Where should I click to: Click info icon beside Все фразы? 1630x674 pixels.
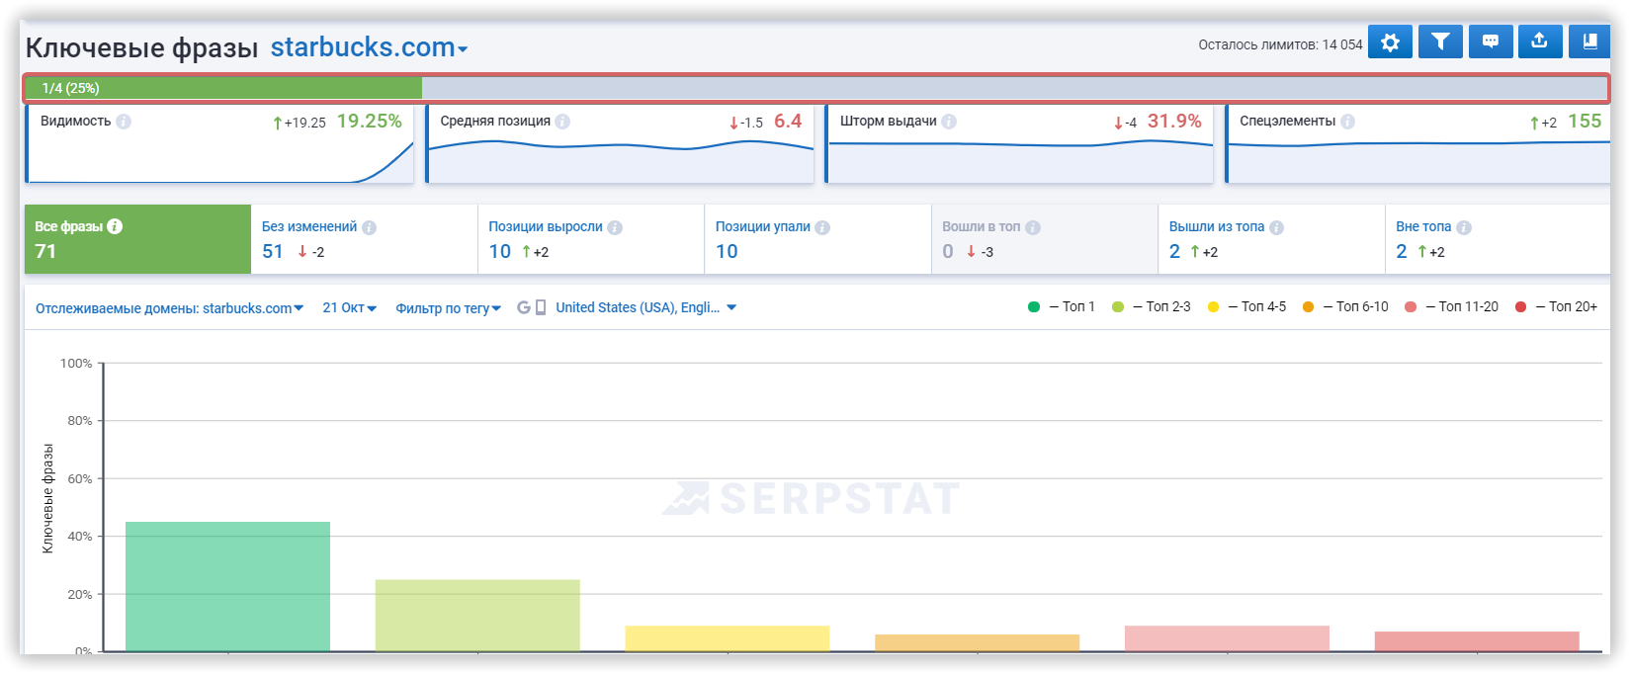tap(115, 226)
